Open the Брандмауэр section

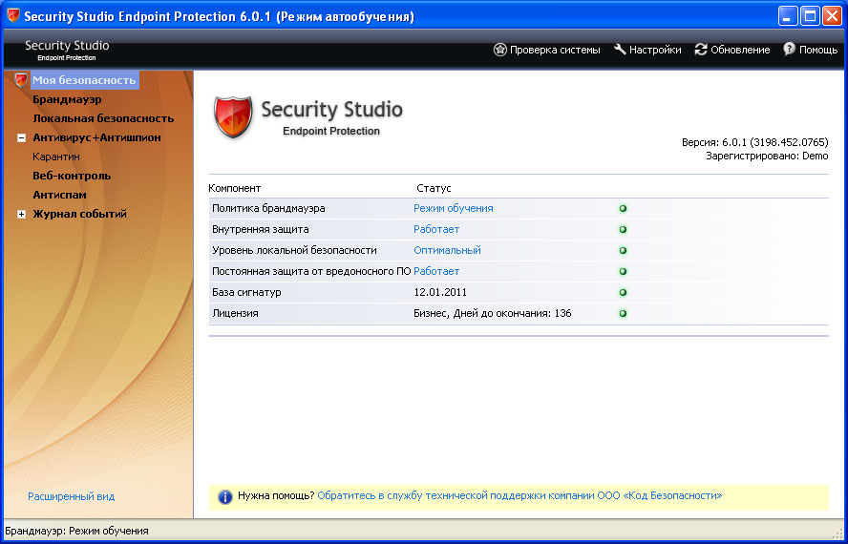(67, 99)
